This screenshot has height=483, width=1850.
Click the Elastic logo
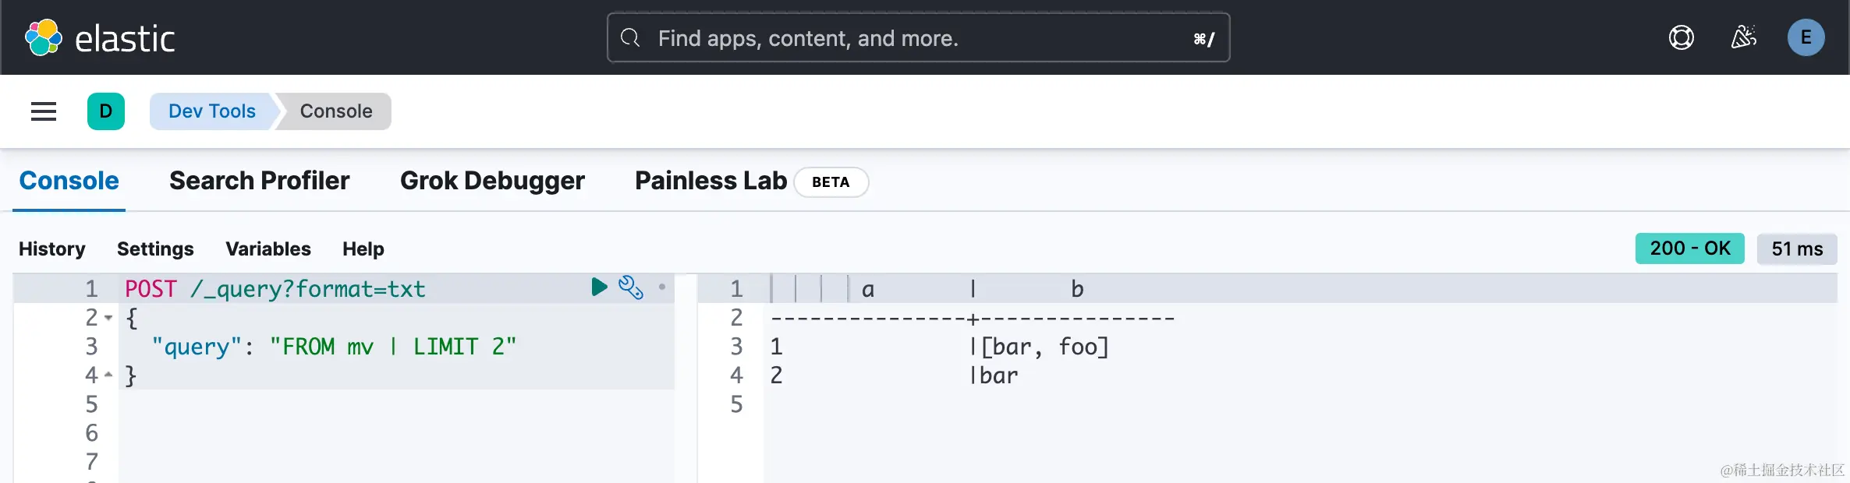click(x=100, y=37)
